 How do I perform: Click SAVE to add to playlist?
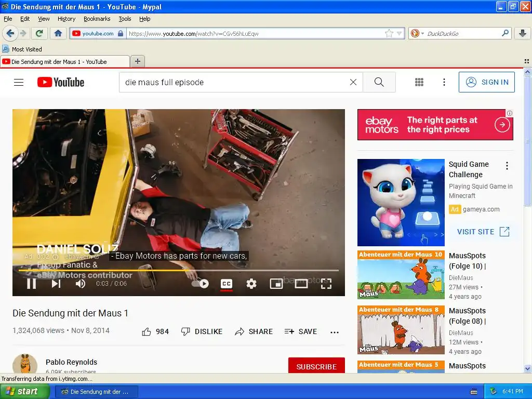tap(301, 331)
